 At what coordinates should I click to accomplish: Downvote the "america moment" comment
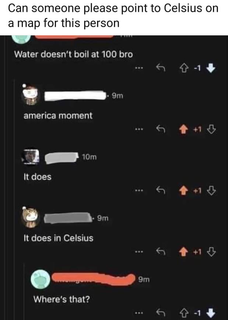pos(211,129)
